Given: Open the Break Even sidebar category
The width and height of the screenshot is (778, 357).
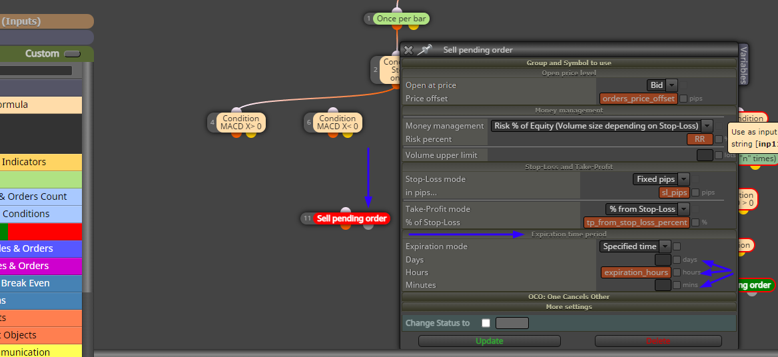Looking at the screenshot, I should (x=41, y=283).
